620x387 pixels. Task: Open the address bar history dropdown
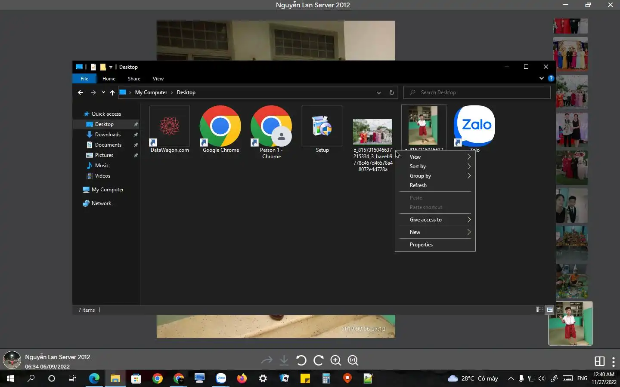379,92
